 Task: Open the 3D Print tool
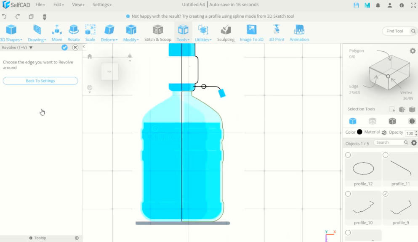(277, 33)
